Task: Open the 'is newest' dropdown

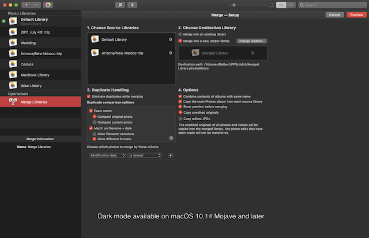Action: click(145, 155)
